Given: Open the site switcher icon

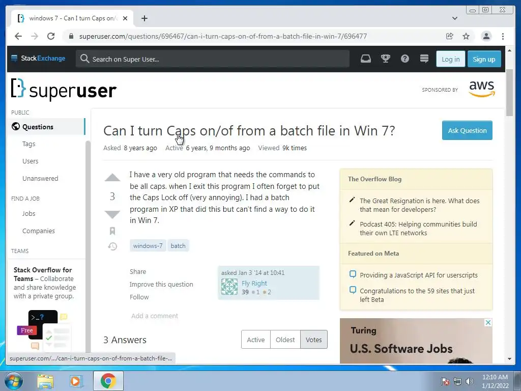Looking at the screenshot, I should pyautogui.click(x=424, y=59).
